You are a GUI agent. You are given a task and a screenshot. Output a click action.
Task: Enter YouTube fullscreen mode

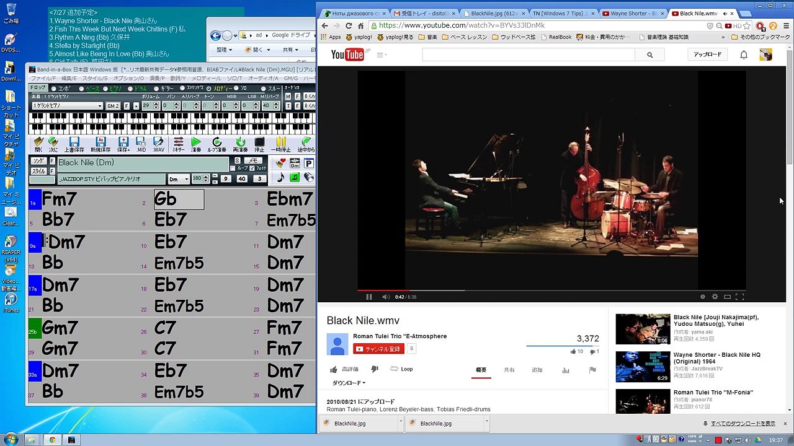pos(739,297)
